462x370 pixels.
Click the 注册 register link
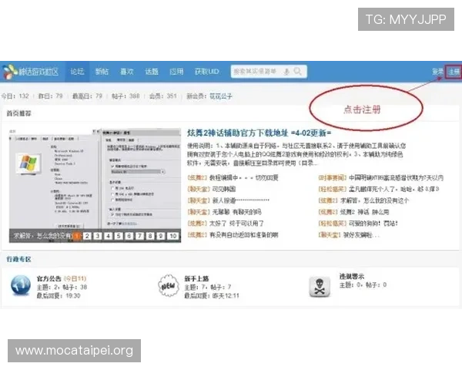pos(454,72)
